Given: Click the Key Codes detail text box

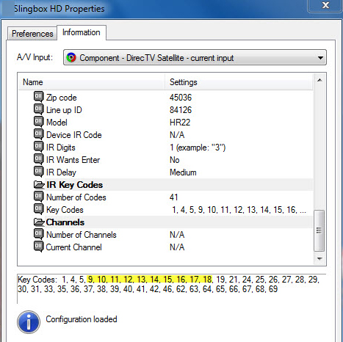Looking at the screenshot, I should (171, 288).
